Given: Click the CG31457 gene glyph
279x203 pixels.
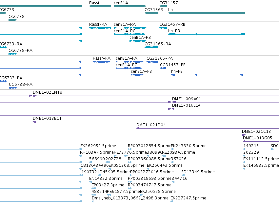Looking at the screenshot, I should pos(163,6).
